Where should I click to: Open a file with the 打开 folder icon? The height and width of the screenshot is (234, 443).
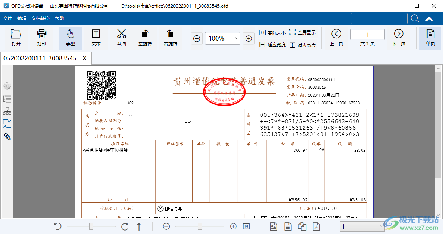(x=16, y=38)
